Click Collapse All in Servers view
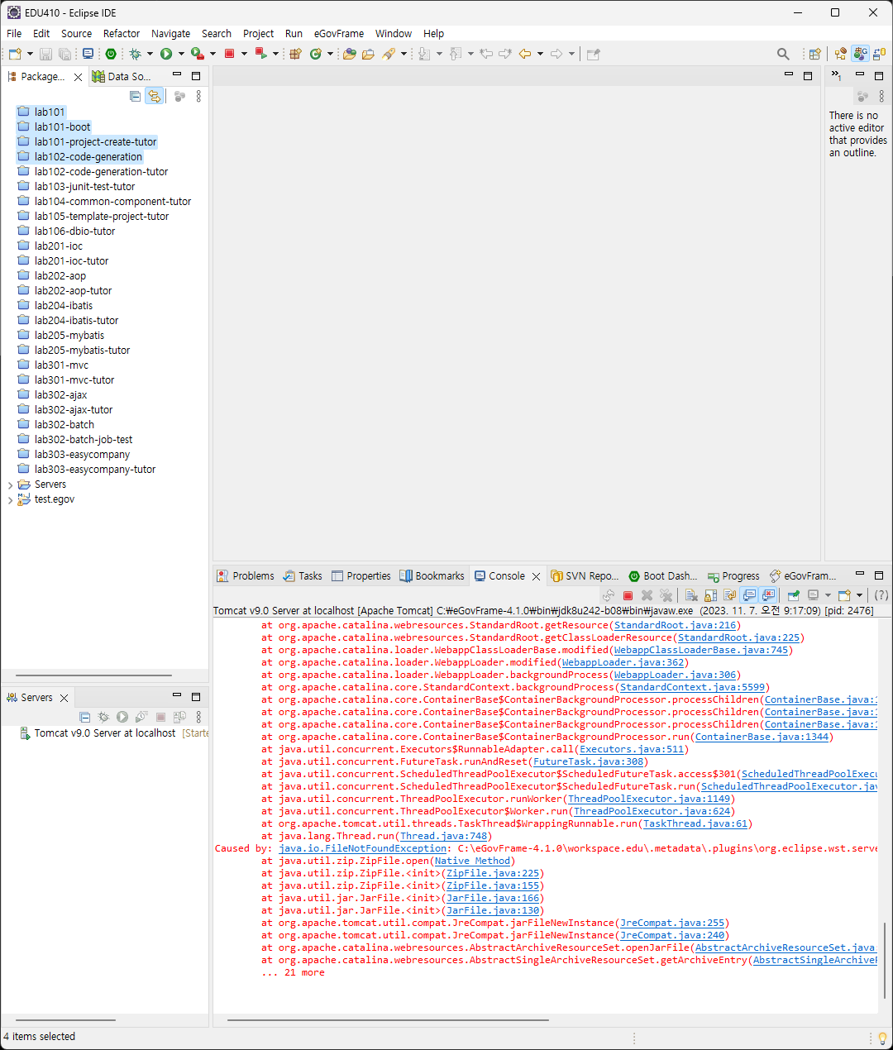Image resolution: width=893 pixels, height=1050 pixels. pos(84,717)
